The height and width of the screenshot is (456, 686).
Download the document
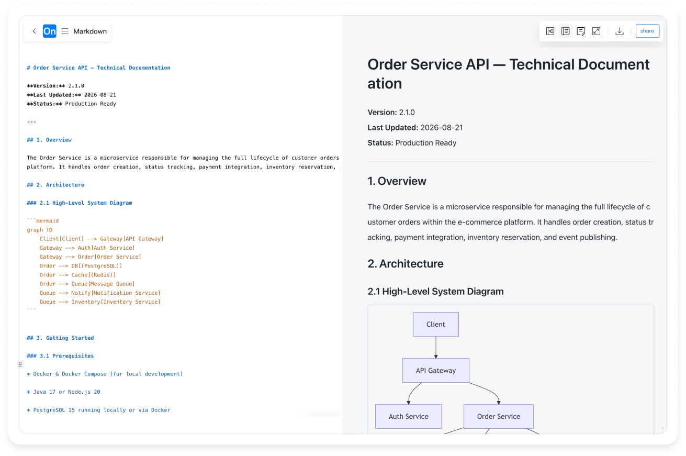click(x=620, y=31)
